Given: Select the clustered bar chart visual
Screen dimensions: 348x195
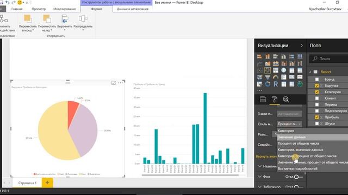Looking at the screenshot, I should coord(276,56).
